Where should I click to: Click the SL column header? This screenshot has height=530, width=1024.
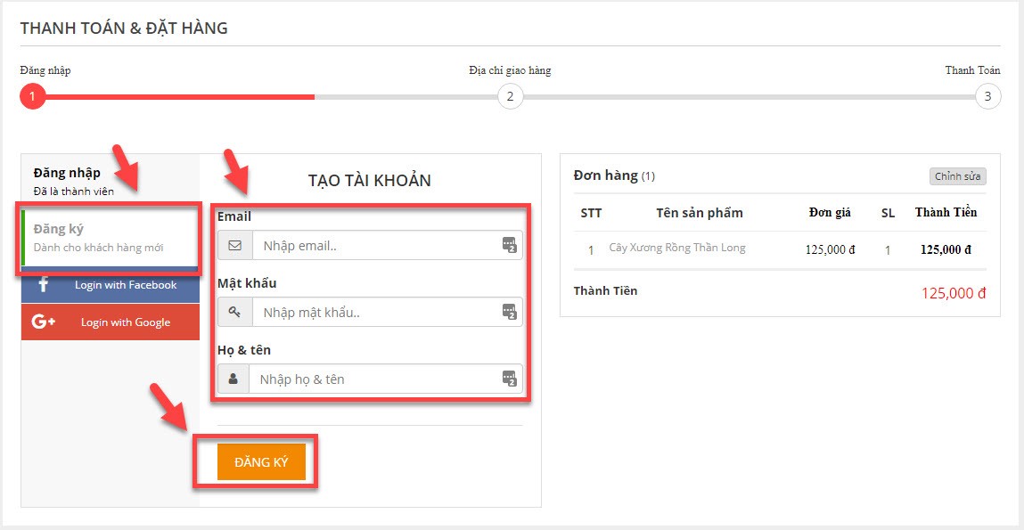coord(888,213)
